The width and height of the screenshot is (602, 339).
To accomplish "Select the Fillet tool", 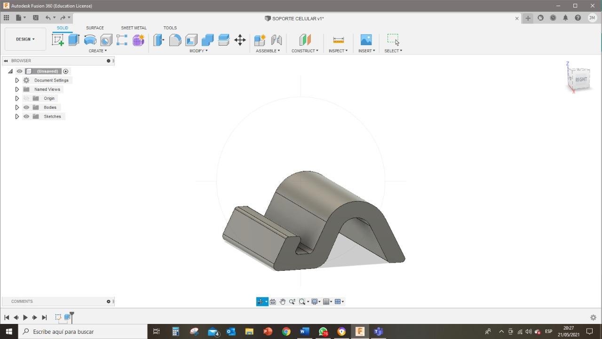I will click(x=175, y=40).
